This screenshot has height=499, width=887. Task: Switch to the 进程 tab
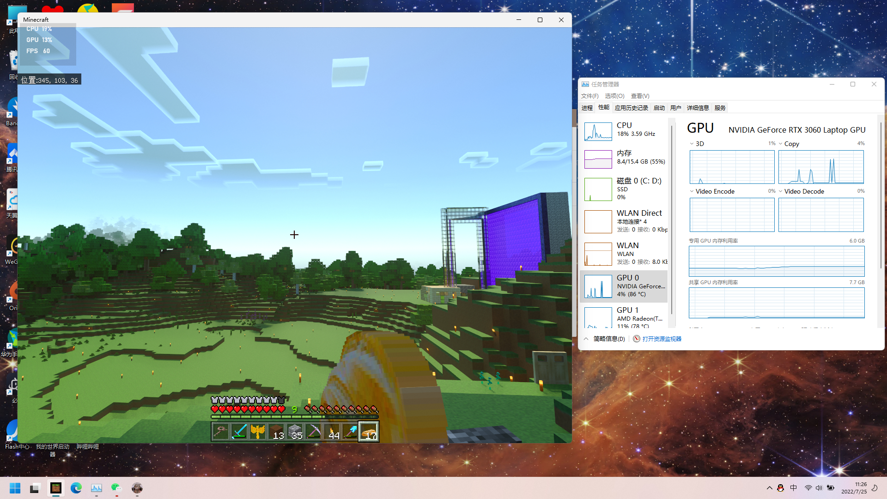pyautogui.click(x=587, y=108)
